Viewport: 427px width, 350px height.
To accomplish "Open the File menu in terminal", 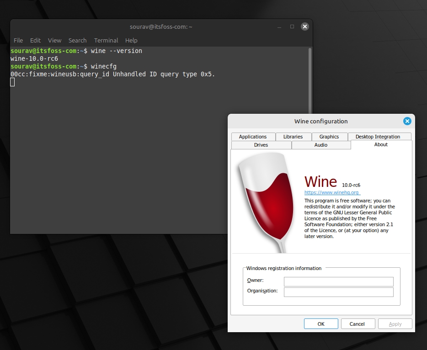I will pyautogui.click(x=18, y=40).
